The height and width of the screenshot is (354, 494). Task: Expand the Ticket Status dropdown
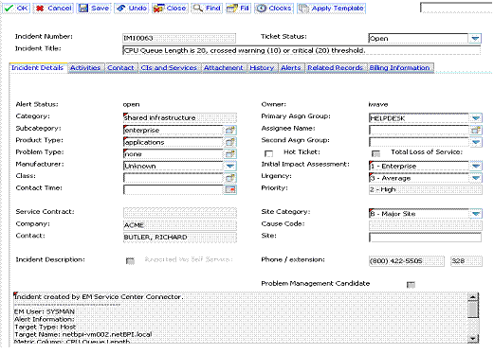pos(475,39)
